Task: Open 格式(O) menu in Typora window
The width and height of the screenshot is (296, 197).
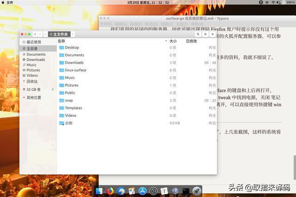Action: [x=151, y=24]
